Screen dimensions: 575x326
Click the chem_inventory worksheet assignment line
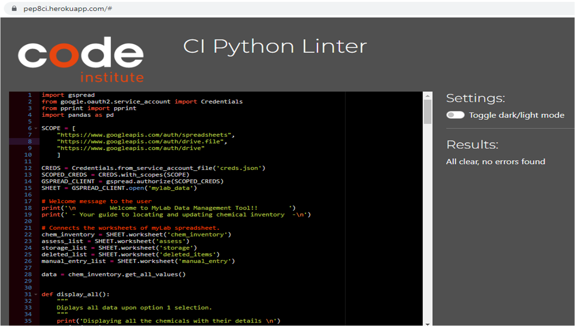point(136,234)
